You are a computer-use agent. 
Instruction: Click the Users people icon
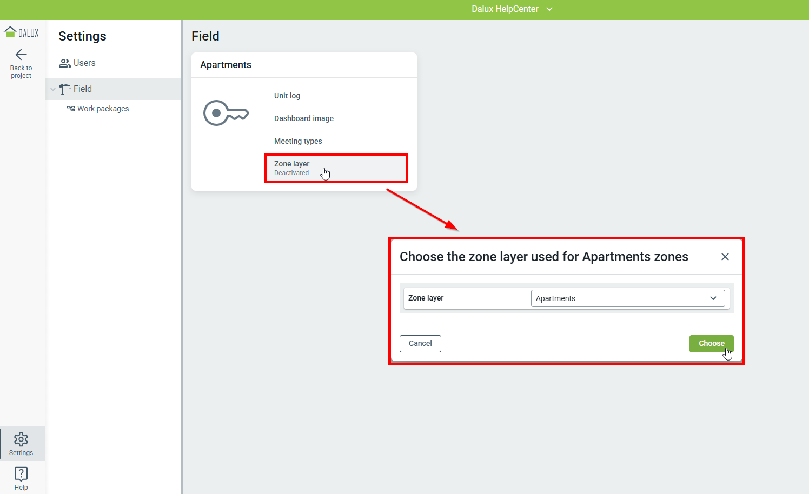65,63
